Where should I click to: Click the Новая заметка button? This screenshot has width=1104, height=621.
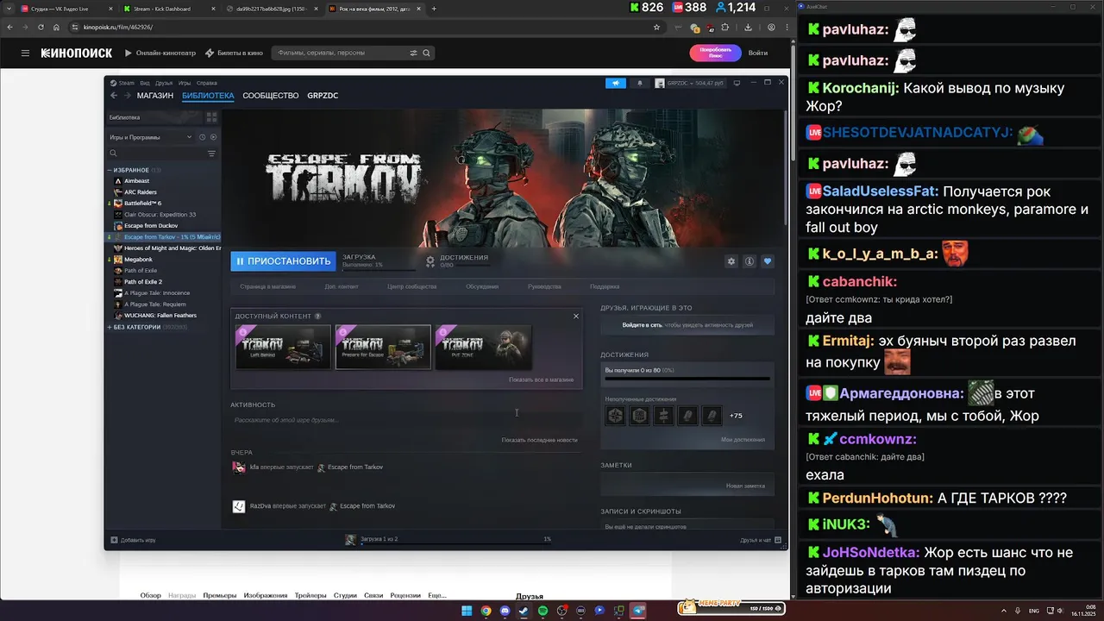[x=745, y=486]
